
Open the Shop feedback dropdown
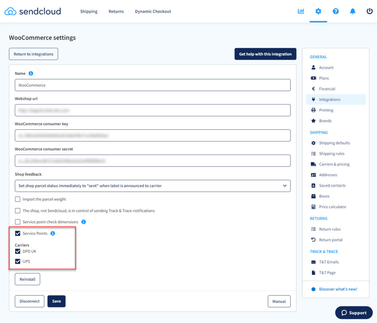[x=152, y=186]
